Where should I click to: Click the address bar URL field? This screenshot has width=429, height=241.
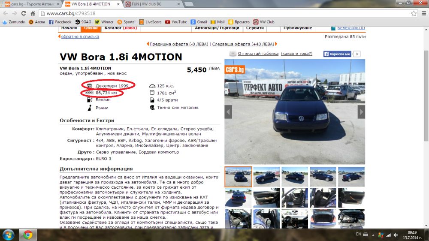[214, 13]
